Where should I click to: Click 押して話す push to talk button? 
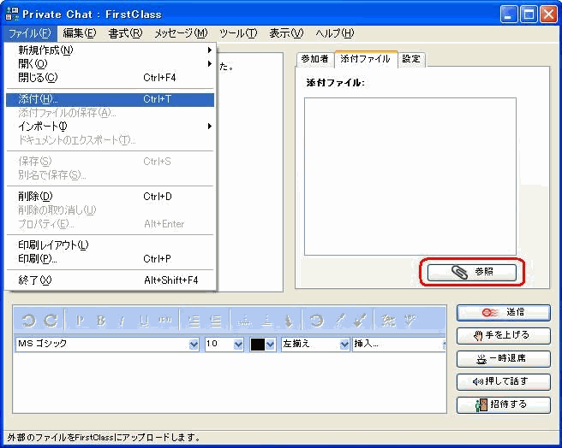(x=503, y=381)
